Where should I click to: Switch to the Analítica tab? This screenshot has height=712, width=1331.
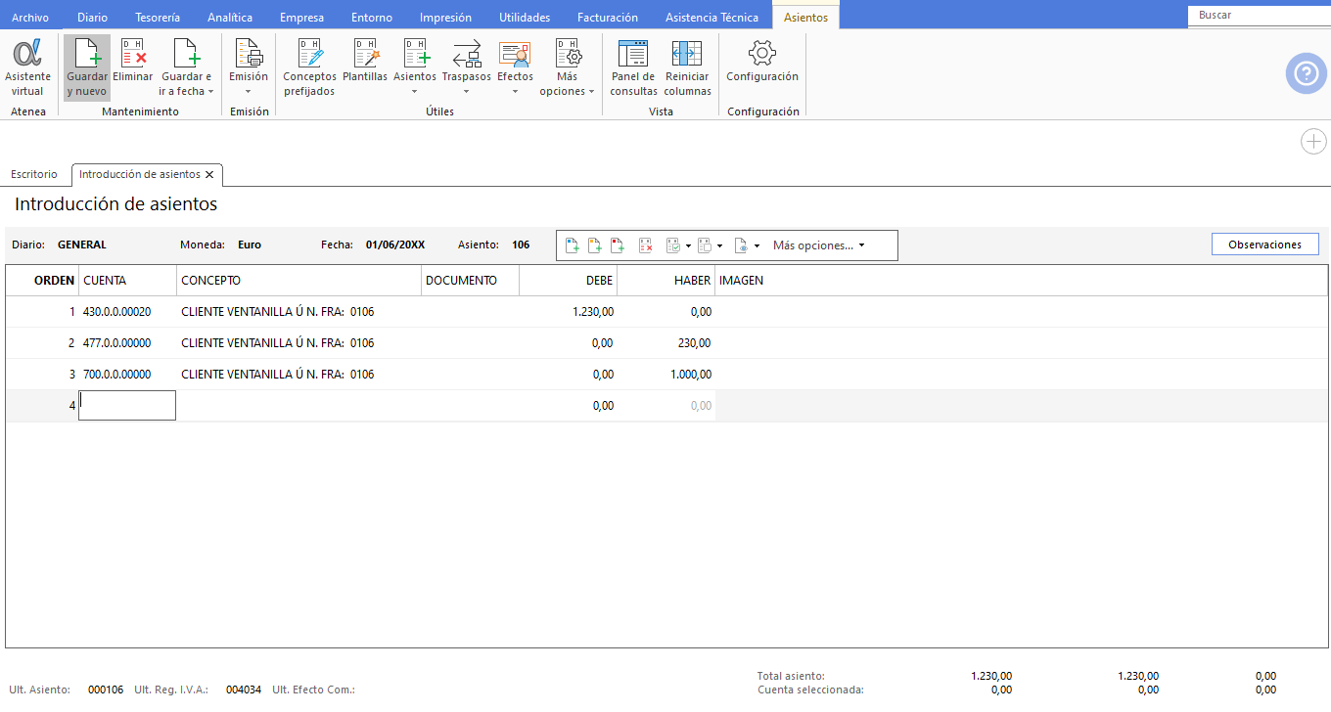click(230, 18)
